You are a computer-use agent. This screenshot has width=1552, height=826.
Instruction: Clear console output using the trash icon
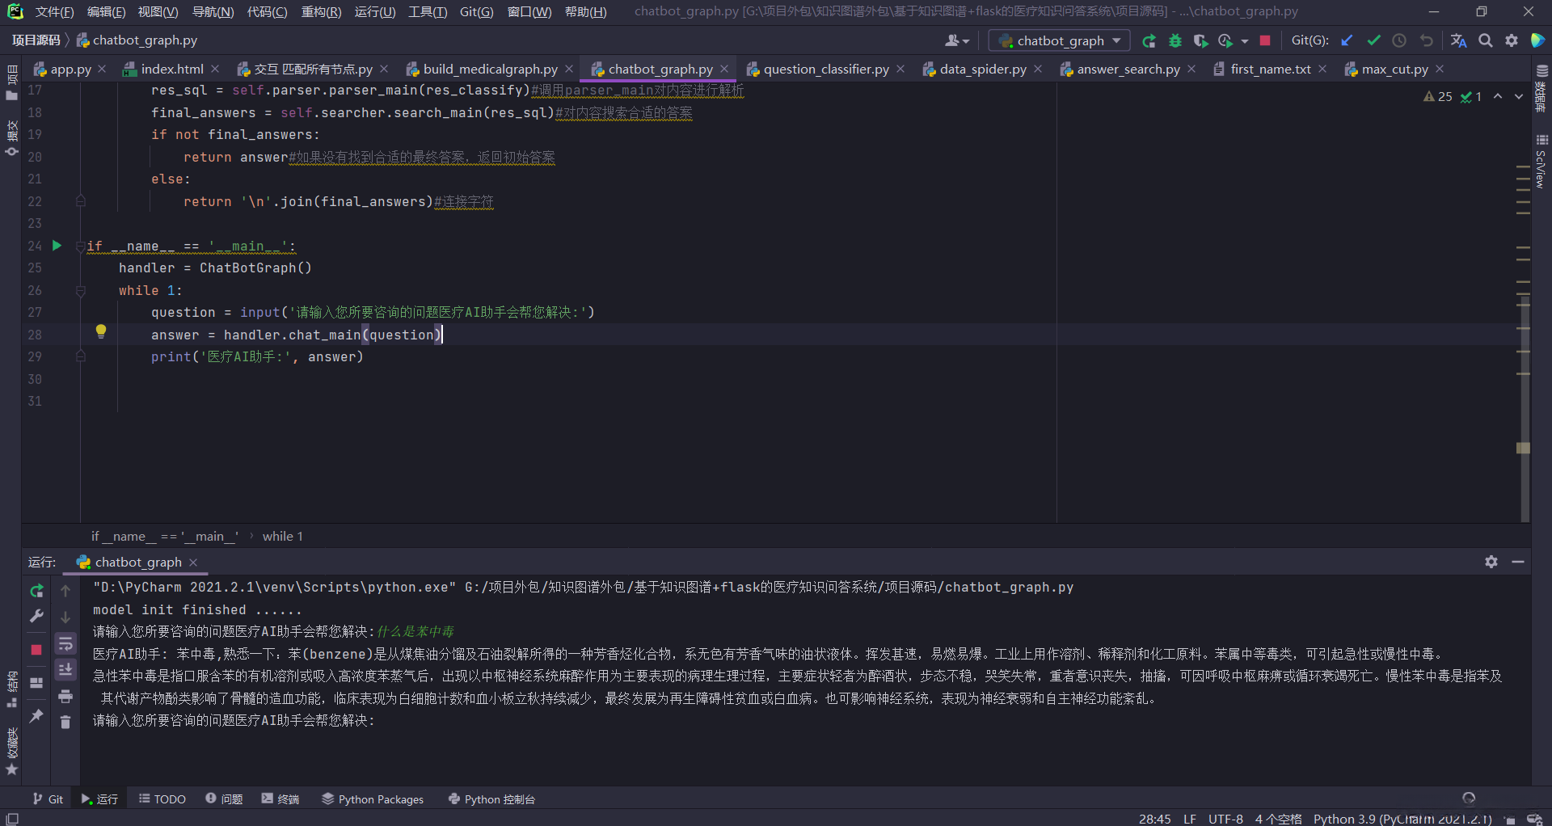pos(65,722)
